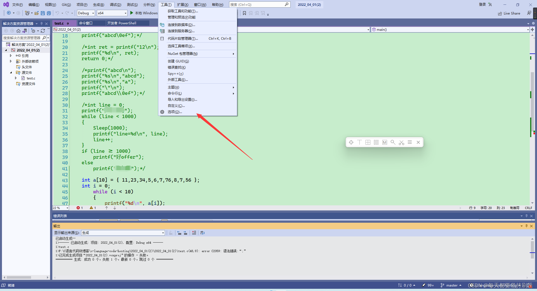Viewport: 537px width, 291px height.
Task: Click the navigate backward arrow in the toolbar
Action: point(9,13)
